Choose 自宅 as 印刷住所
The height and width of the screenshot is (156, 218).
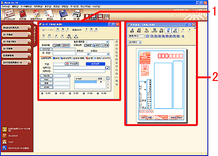88,45
